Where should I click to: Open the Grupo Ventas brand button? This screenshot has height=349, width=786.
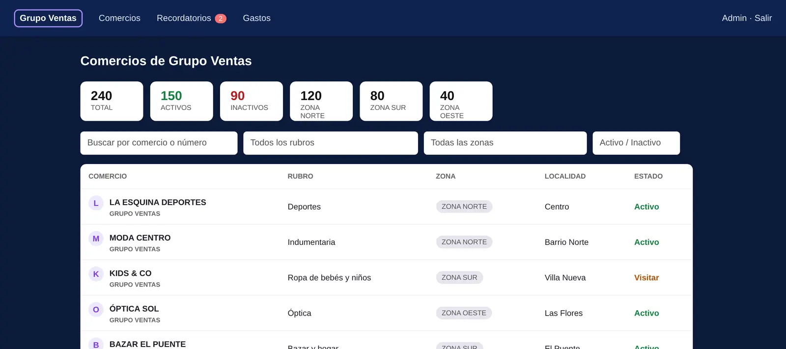click(48, 18)
